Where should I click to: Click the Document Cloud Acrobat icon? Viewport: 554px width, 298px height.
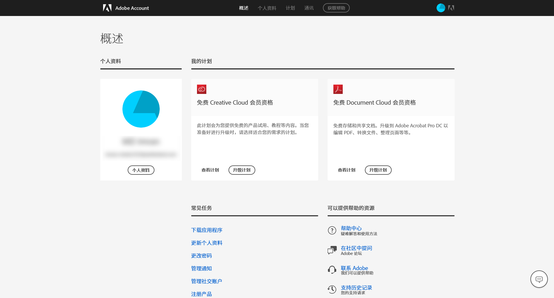point(338,89)
